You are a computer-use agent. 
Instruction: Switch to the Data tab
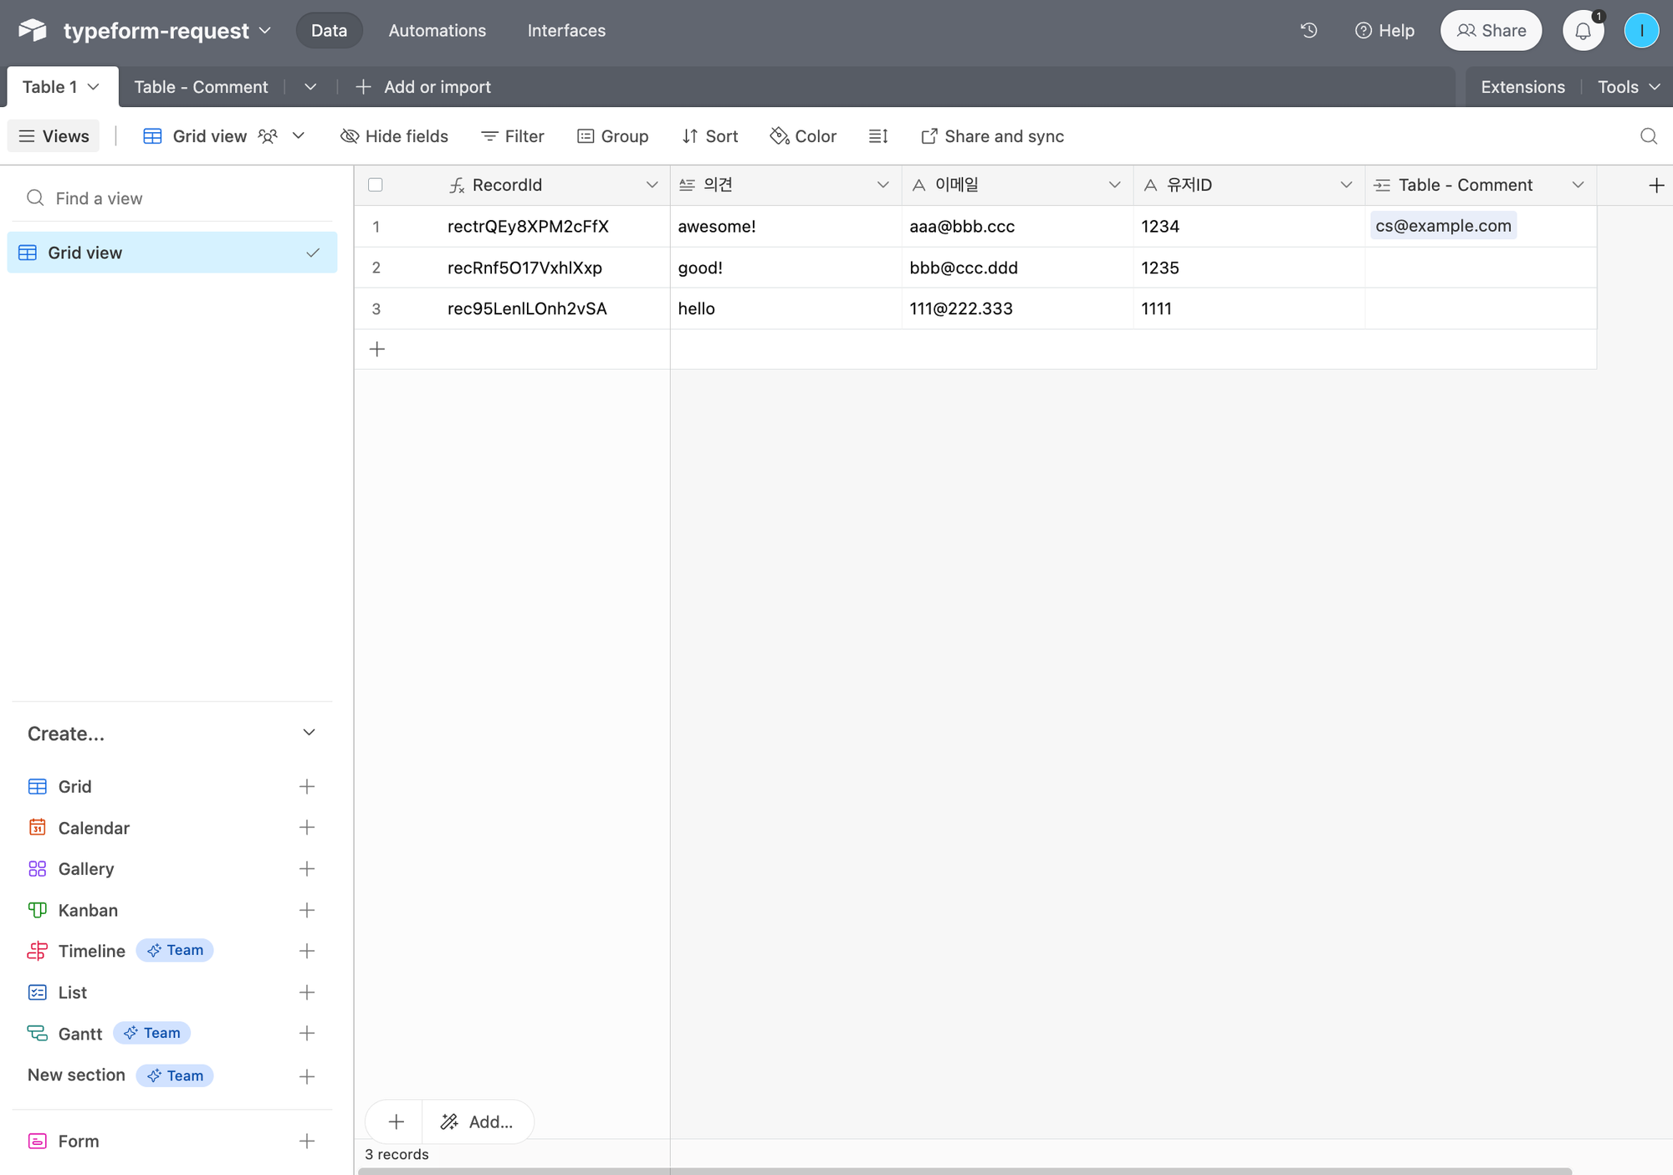point(329,31)
